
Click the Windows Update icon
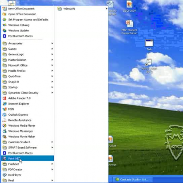point(4,31)
